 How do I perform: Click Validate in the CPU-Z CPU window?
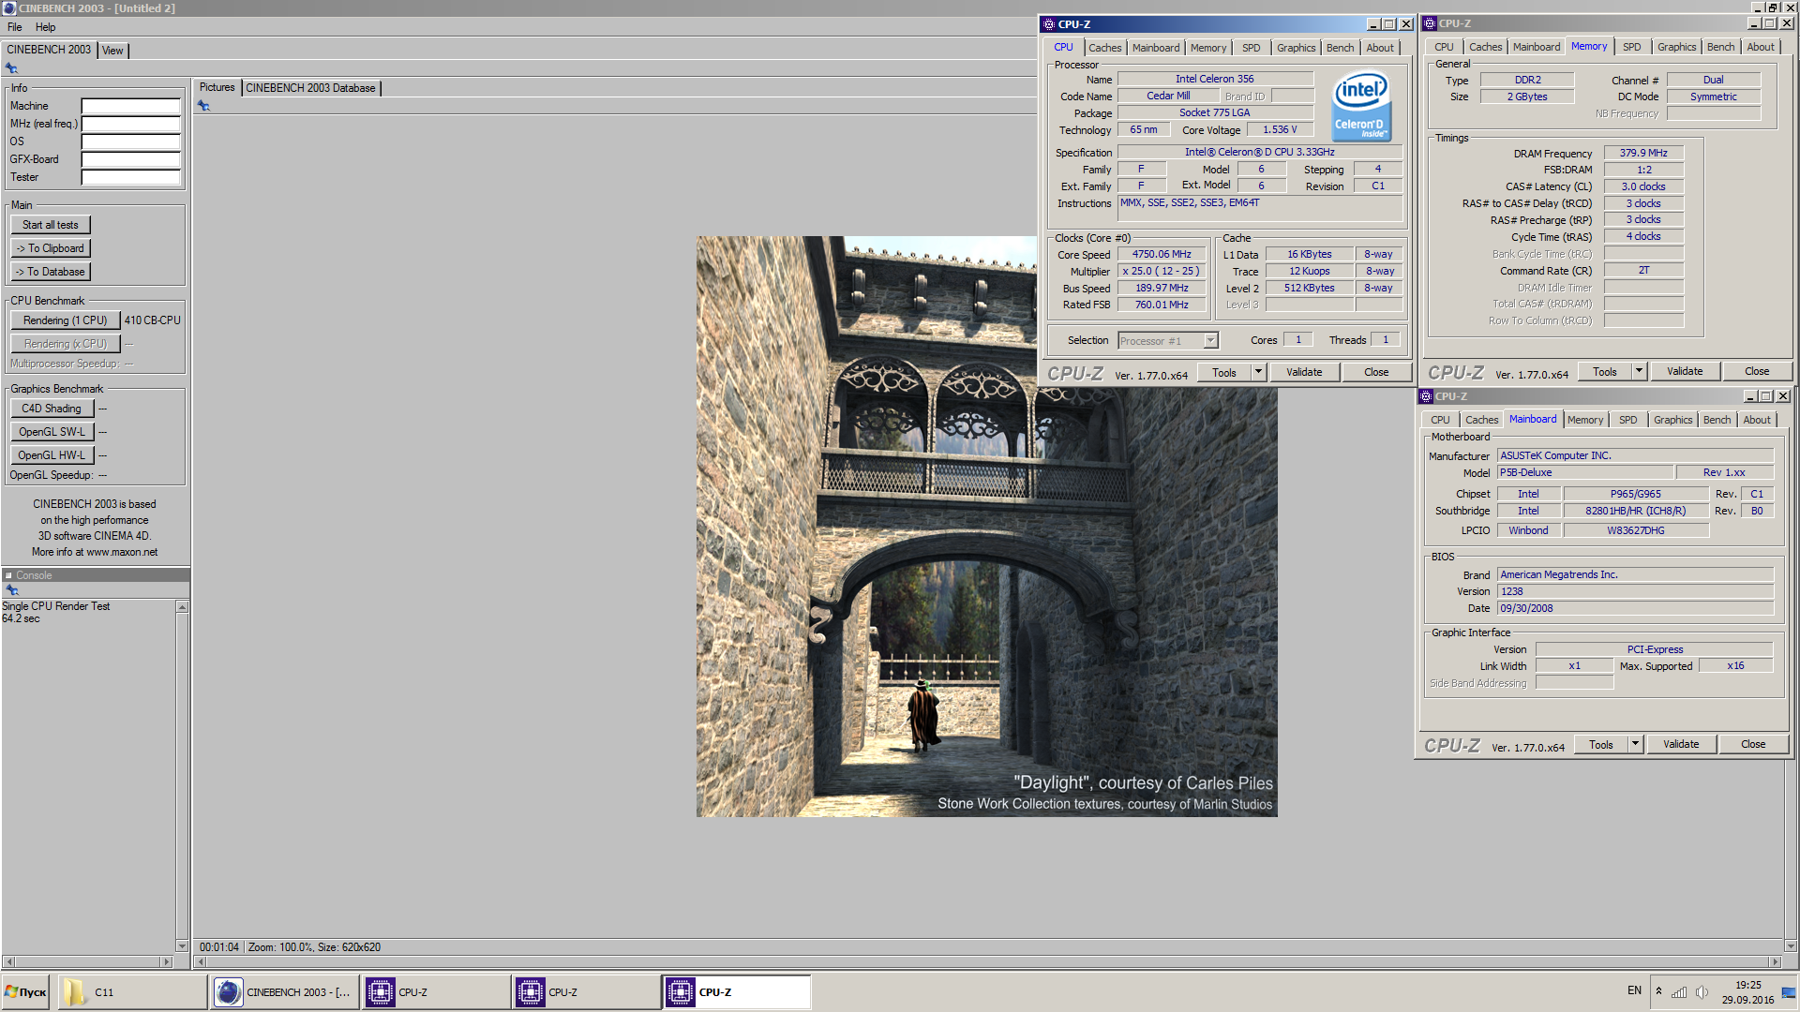(1304, 372)
